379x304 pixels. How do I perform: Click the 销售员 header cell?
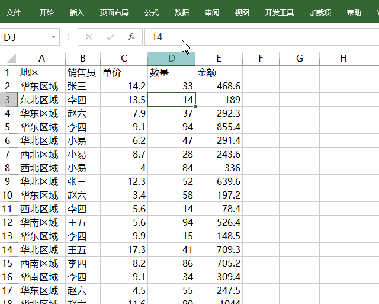click(83, 72)
